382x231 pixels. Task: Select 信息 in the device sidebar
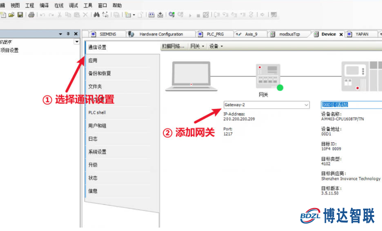click(123, 191)
